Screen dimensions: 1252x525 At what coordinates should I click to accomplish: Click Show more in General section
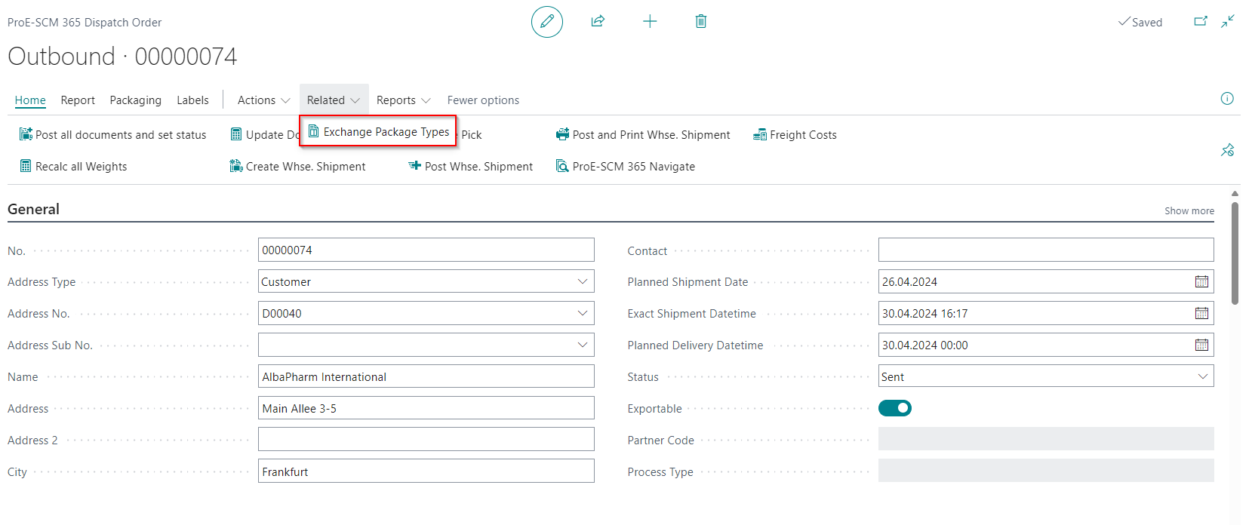tap(1189, 211)
